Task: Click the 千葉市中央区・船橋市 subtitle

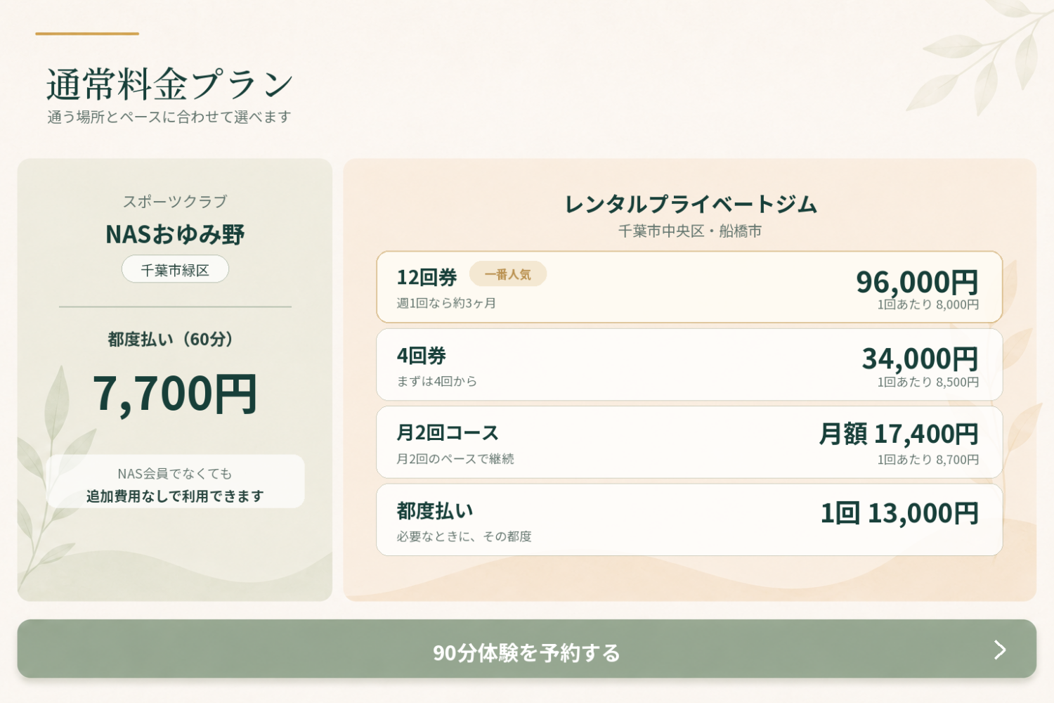Action: coord(690,231)
